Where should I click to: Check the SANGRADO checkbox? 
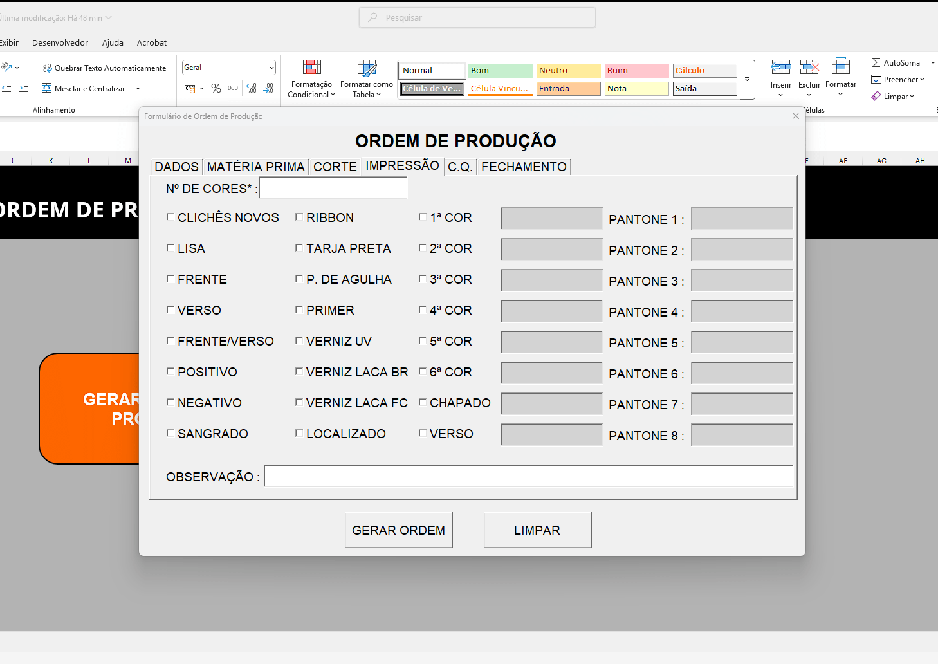click(x=170, y=434)
